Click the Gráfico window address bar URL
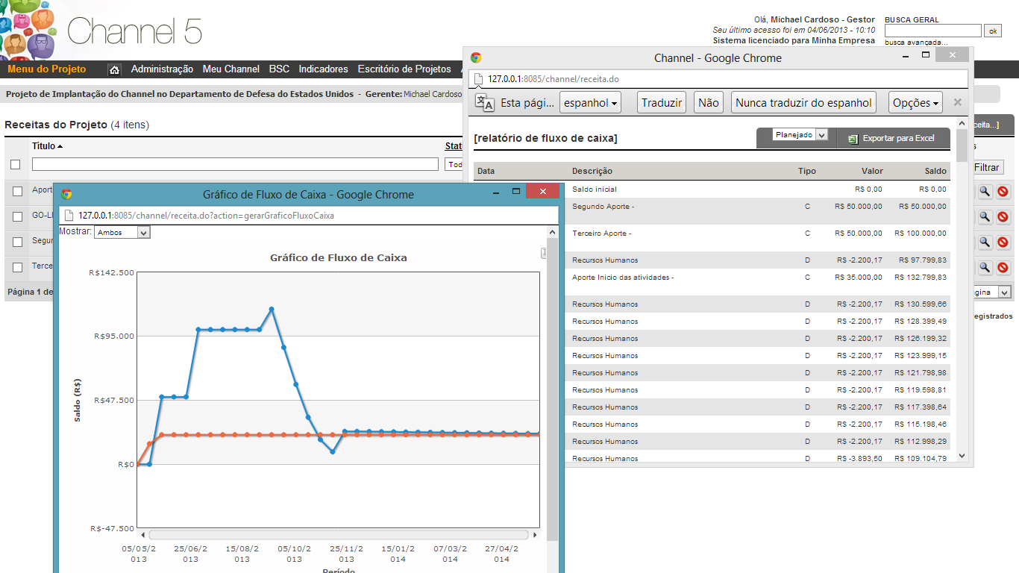 tap(206, 216)
